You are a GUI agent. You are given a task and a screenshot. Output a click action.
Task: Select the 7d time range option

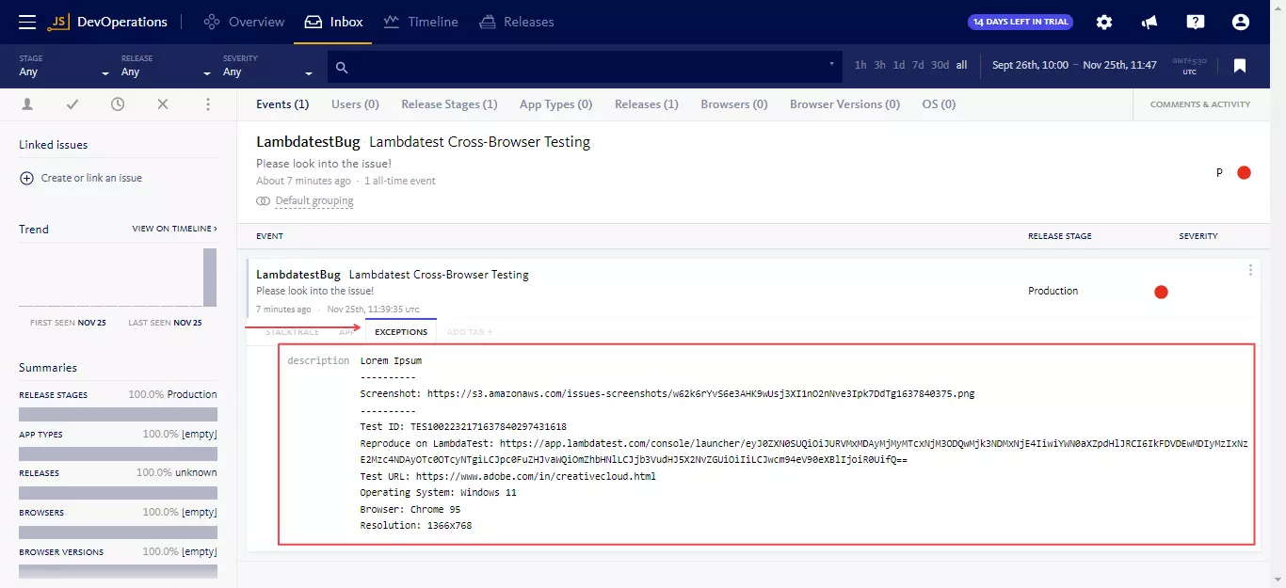click(918, 66)
